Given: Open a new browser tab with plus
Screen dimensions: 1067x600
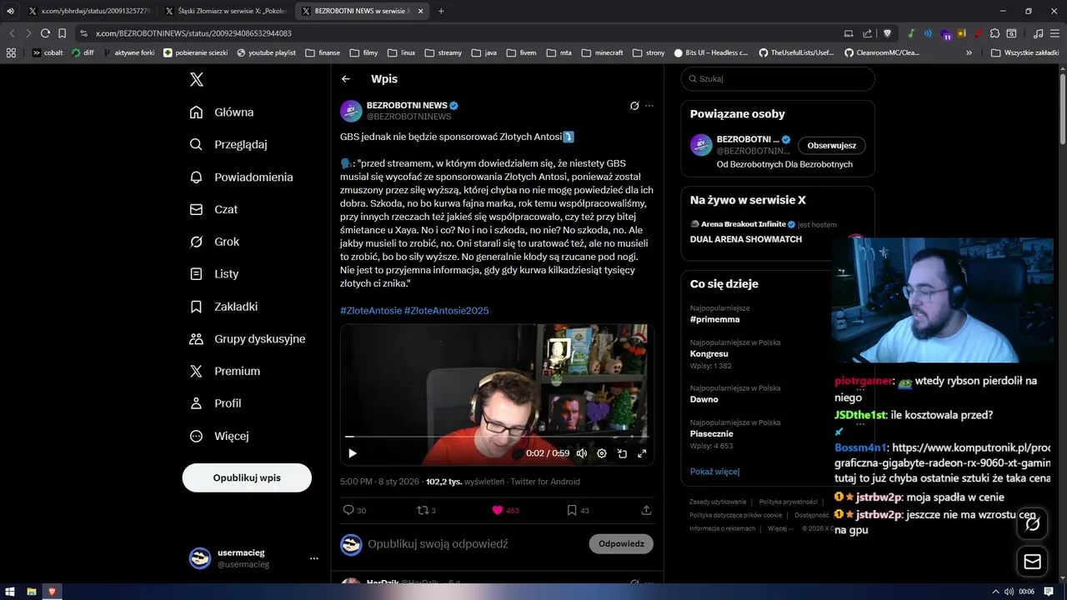Looking at the screenshot, I should coord(441,11).
